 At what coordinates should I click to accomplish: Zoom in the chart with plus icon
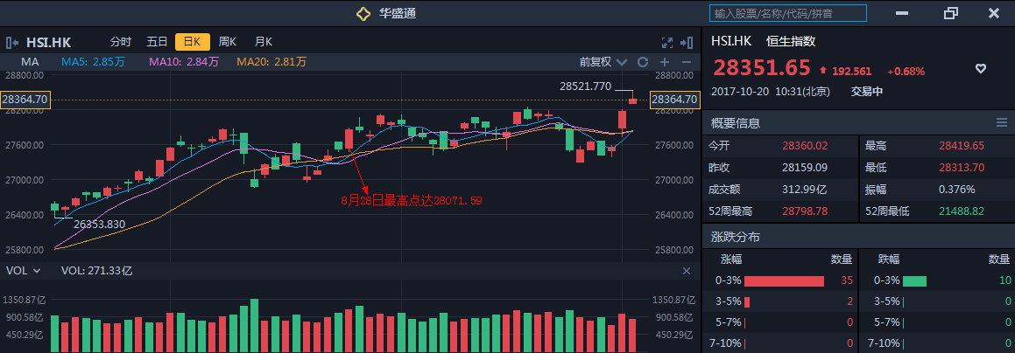coord(665,62)
